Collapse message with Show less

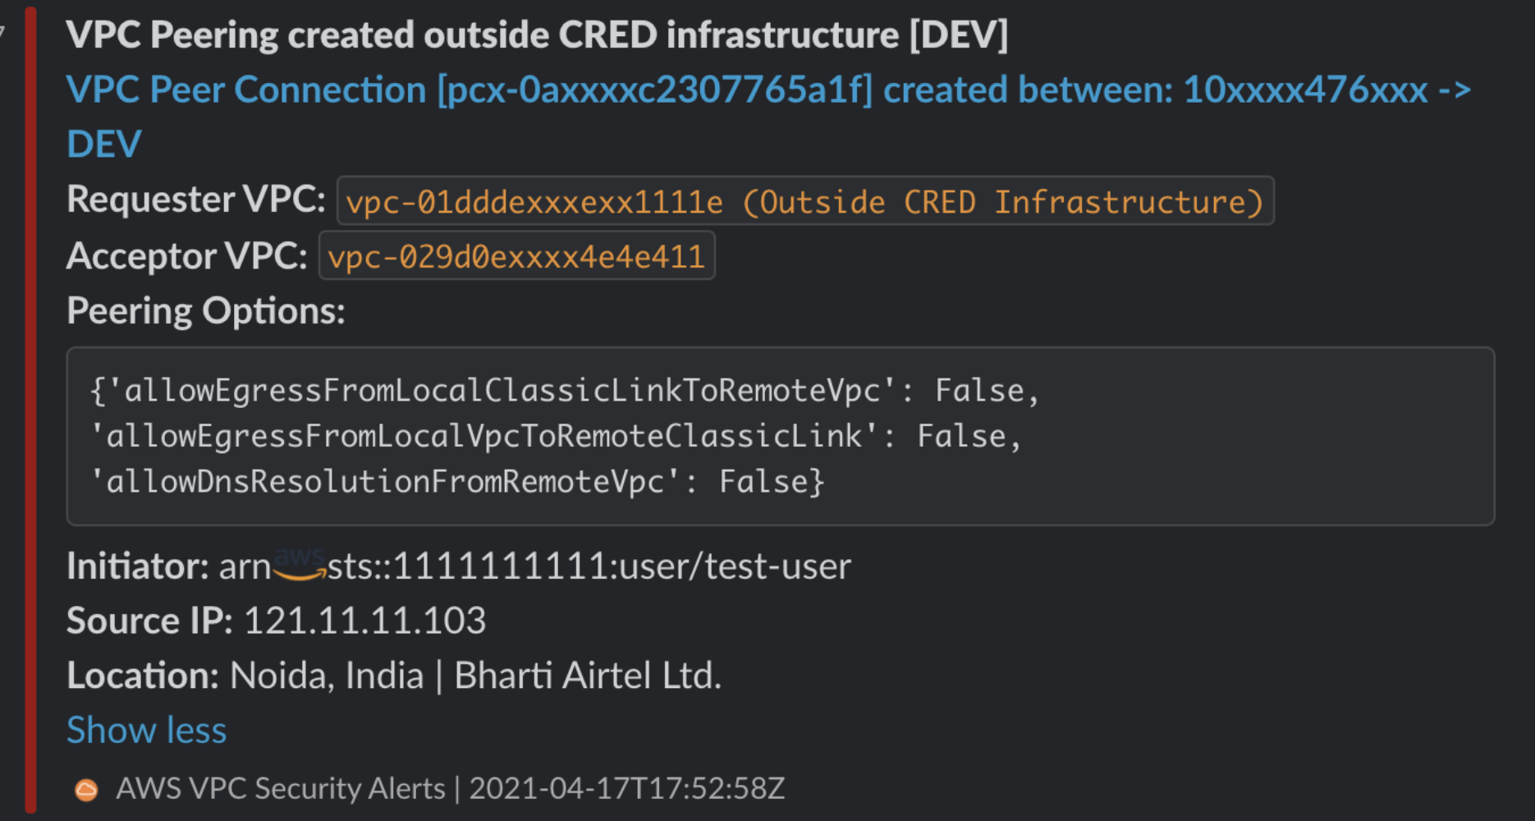tap(146, 730)
